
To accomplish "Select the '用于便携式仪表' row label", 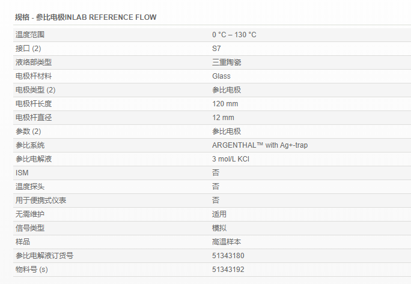I will 41,201.
